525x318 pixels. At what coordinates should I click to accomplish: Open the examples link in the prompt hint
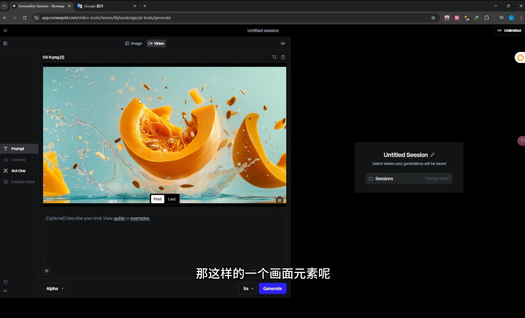tap(140, 218)
